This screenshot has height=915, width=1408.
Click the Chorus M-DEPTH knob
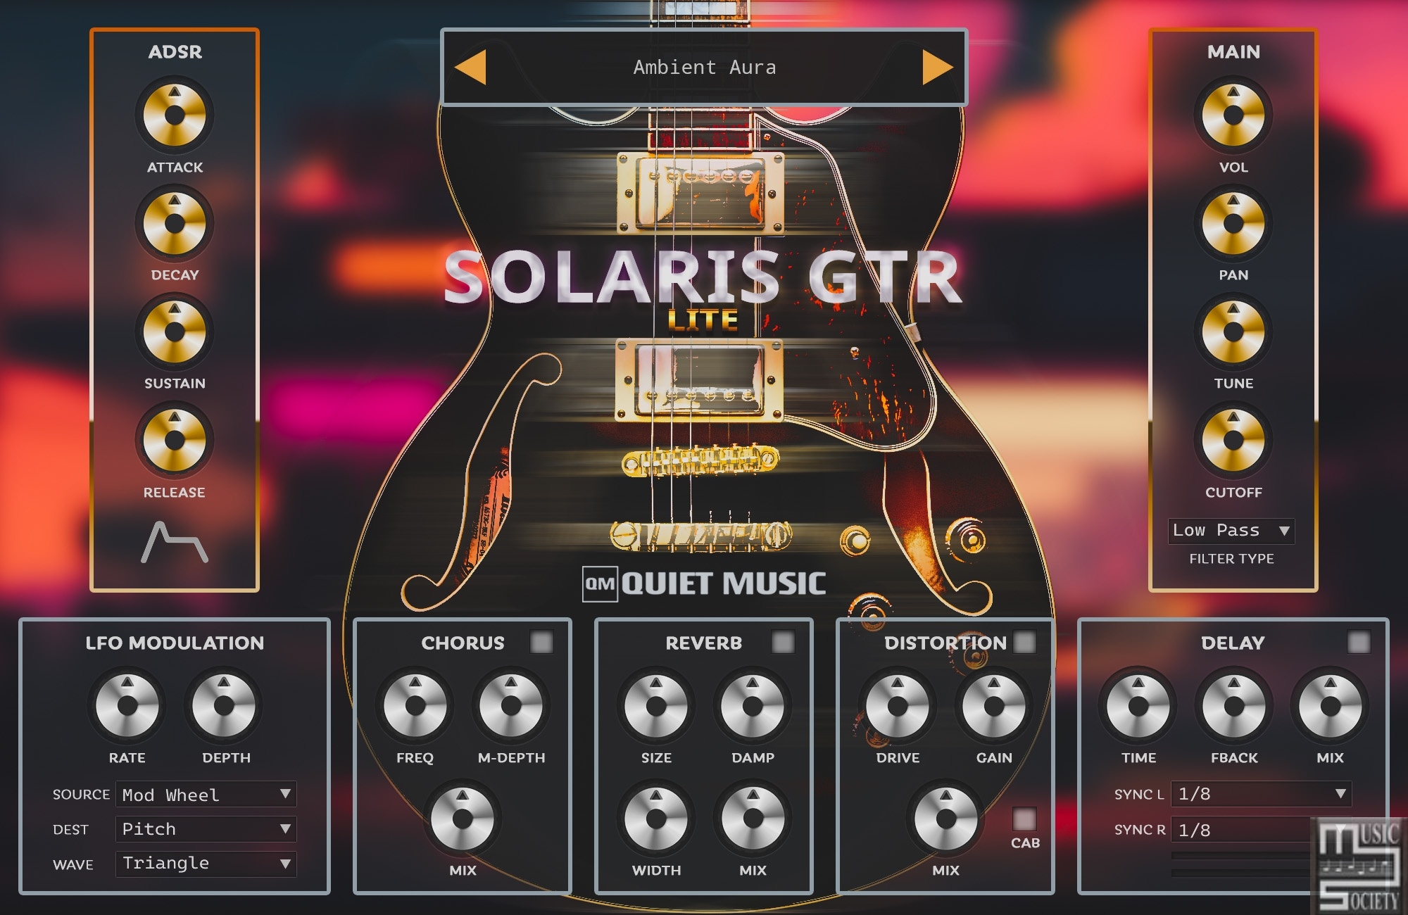(511, 706)
